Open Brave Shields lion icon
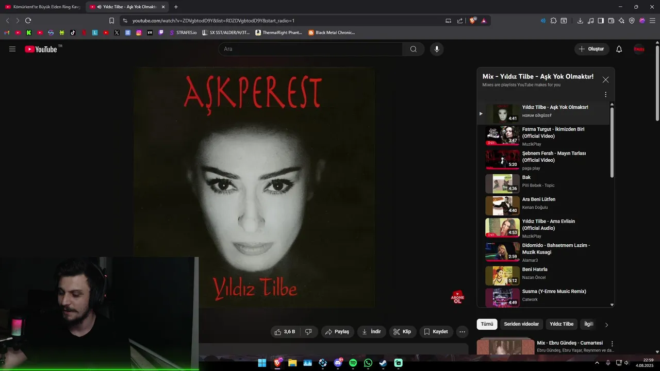This screenshot has height=371, width=660. pos(473,21)
